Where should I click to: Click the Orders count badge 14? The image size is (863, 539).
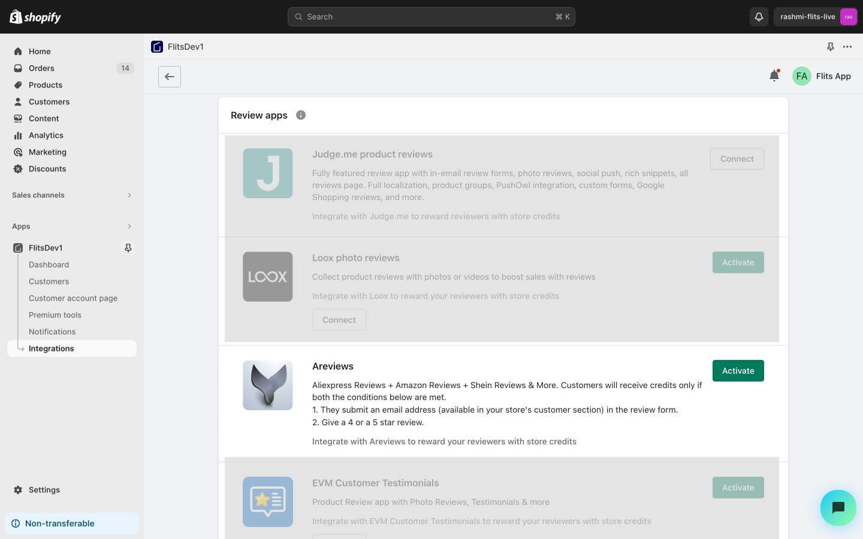click(125, 68)
